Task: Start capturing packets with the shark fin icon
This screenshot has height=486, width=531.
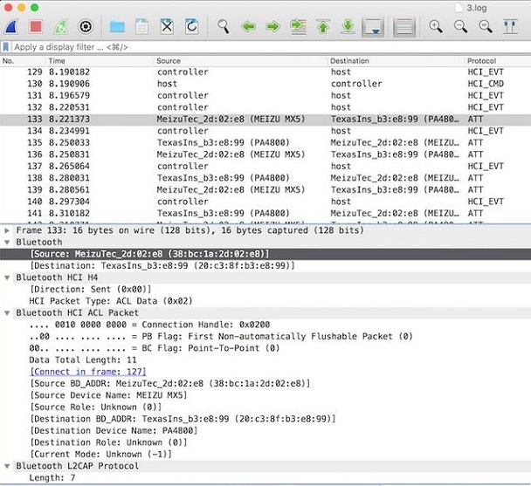Action: [13, 26]
